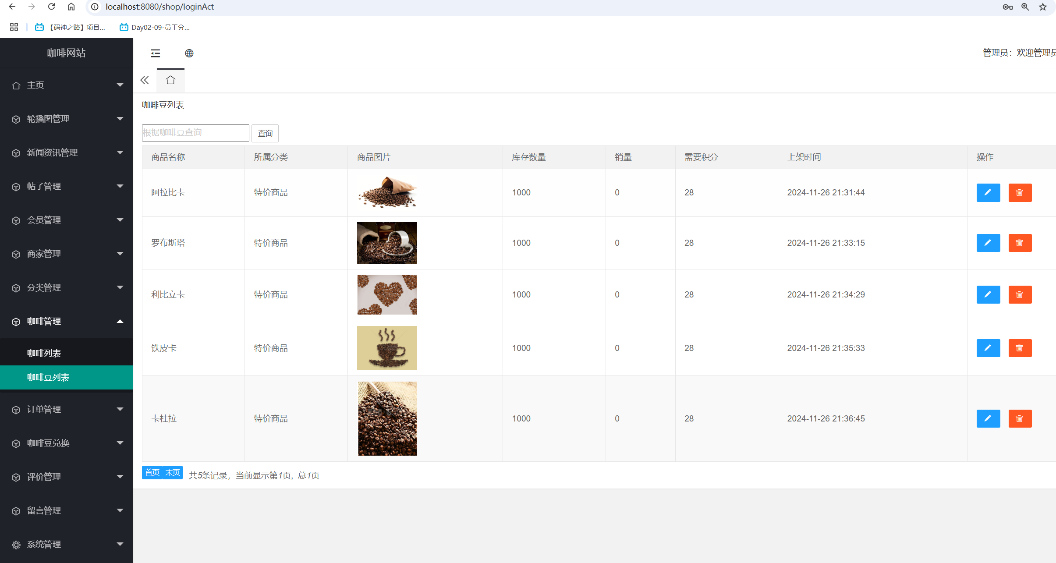Click the double left arrow tab scroller
This screenshot has height=563, width=1056.
tap(145, 80)
